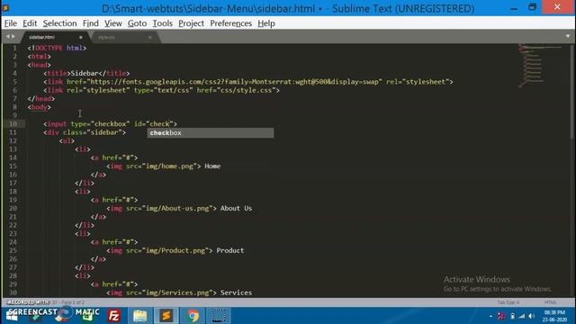Click type value 'checkbox' on line 10
Viewport: 576px width, 324px height.
coord(110,124)
